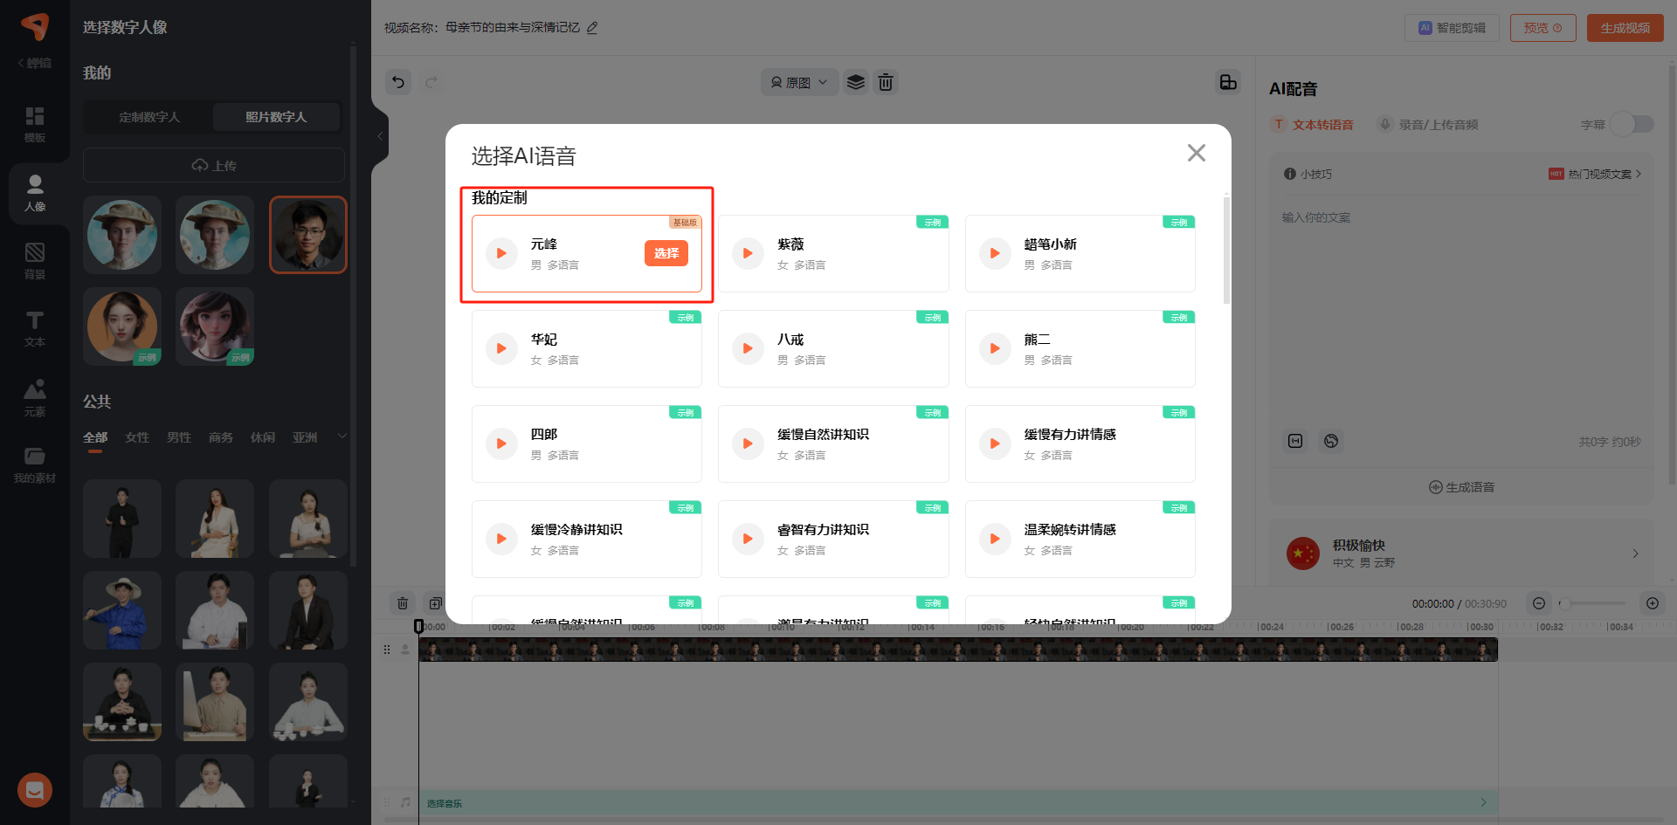1677x825 pixels.
Task: Play the 温柔婉转讲情感 voice sample
Action: [995, 539]
